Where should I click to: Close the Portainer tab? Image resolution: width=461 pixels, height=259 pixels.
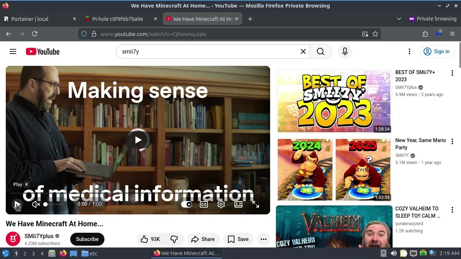point(75,19)
